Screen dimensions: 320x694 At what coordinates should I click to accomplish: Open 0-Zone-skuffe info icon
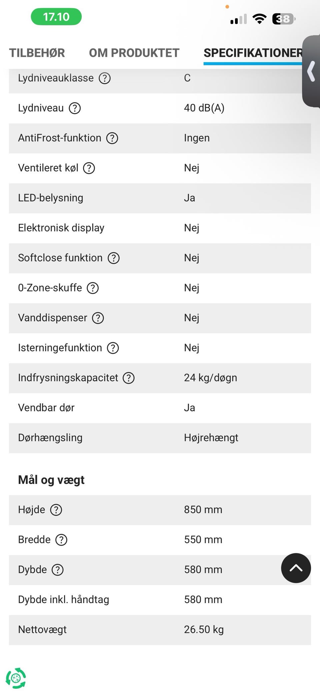(93, 288)
